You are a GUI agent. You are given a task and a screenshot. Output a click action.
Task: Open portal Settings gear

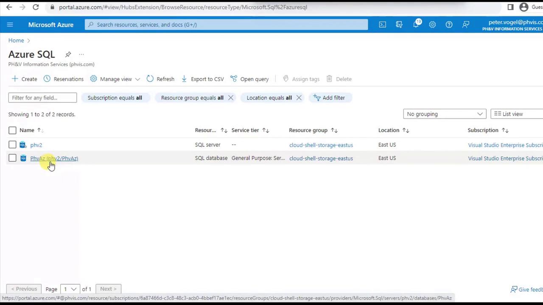432,25
